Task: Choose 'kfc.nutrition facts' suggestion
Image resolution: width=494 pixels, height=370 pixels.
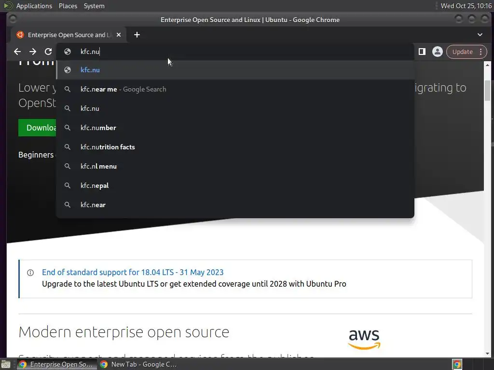Action: pos(235,147)
